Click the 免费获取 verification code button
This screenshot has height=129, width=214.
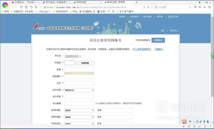click(x=85, y=63)
